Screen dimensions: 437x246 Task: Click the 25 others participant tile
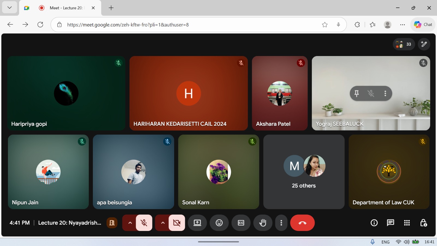pyautogui.click(x=304, y=172)
